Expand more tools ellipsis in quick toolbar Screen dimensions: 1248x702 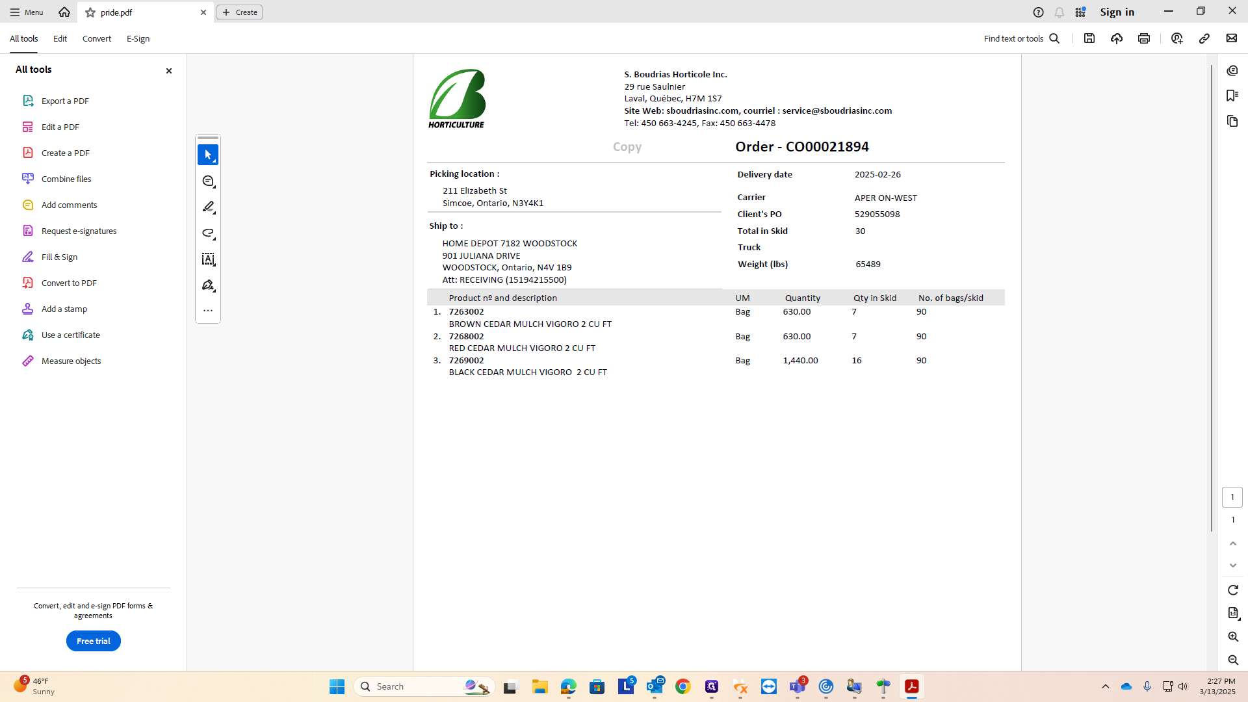pyautogui.click(x=208, y=311)
